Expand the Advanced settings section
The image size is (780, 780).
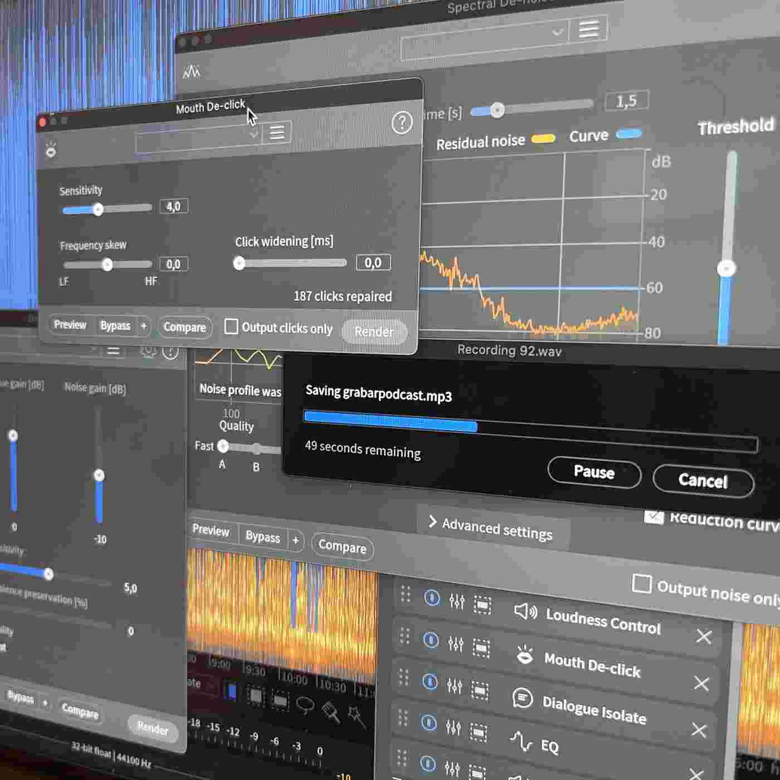click(x=490, y=527)
